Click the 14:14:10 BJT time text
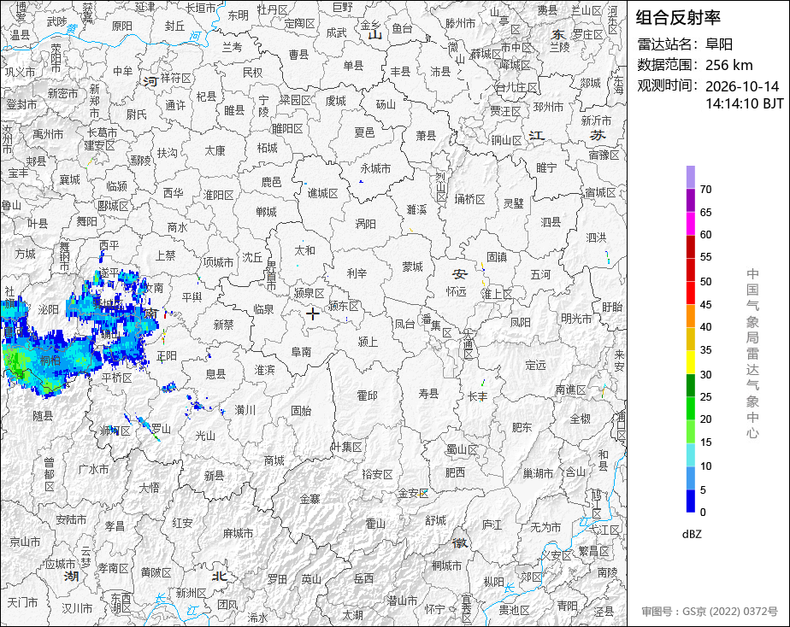Image resolution: width=790 pixels, height=627 pixels. 744,103
